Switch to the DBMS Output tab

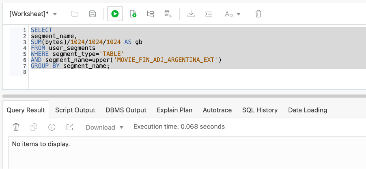coord(126,110)
